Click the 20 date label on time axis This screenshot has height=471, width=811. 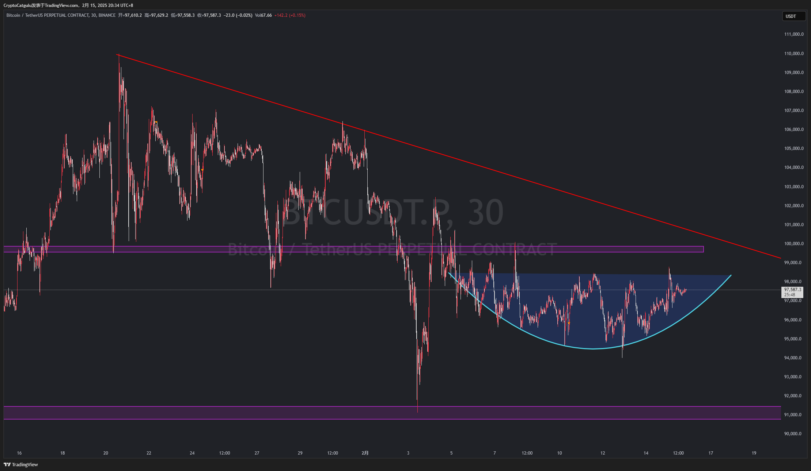click(x=106, y=453)
